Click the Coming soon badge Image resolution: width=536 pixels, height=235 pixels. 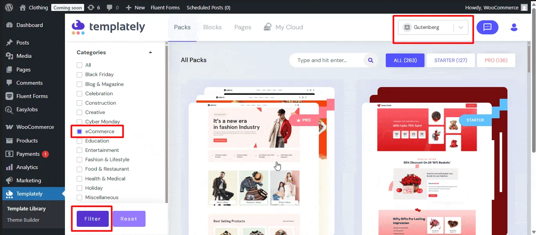[68, 7]
